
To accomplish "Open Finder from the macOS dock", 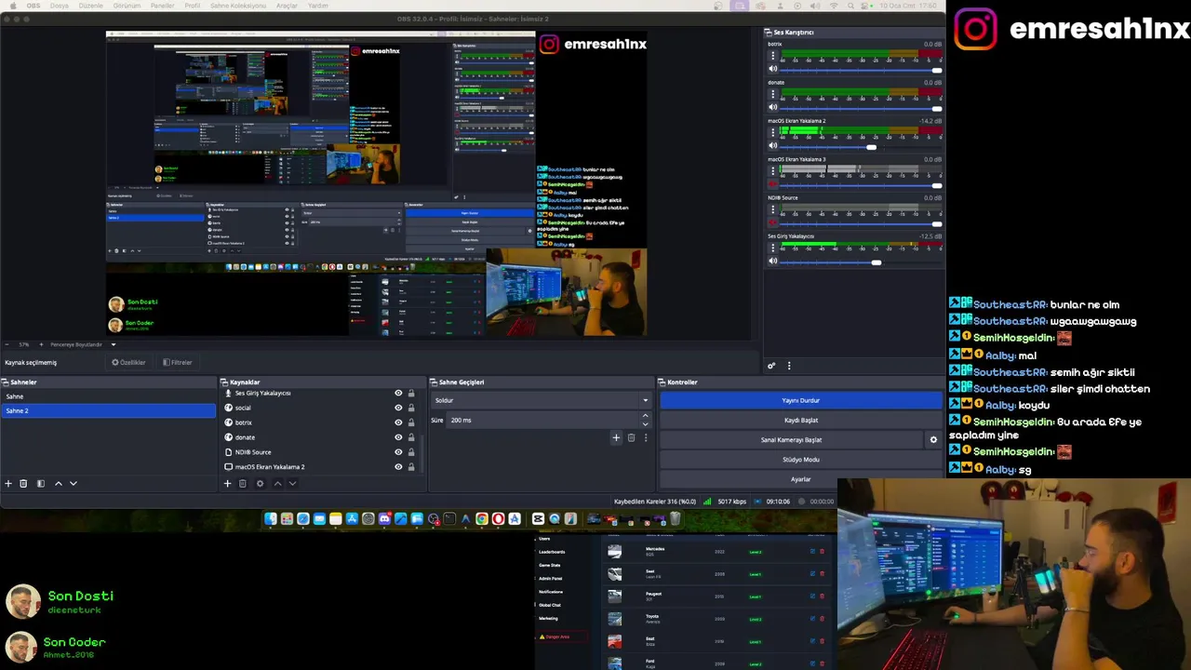I will click(x=271, y=519).
